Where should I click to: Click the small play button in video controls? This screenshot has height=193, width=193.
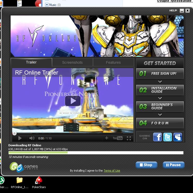20,138
